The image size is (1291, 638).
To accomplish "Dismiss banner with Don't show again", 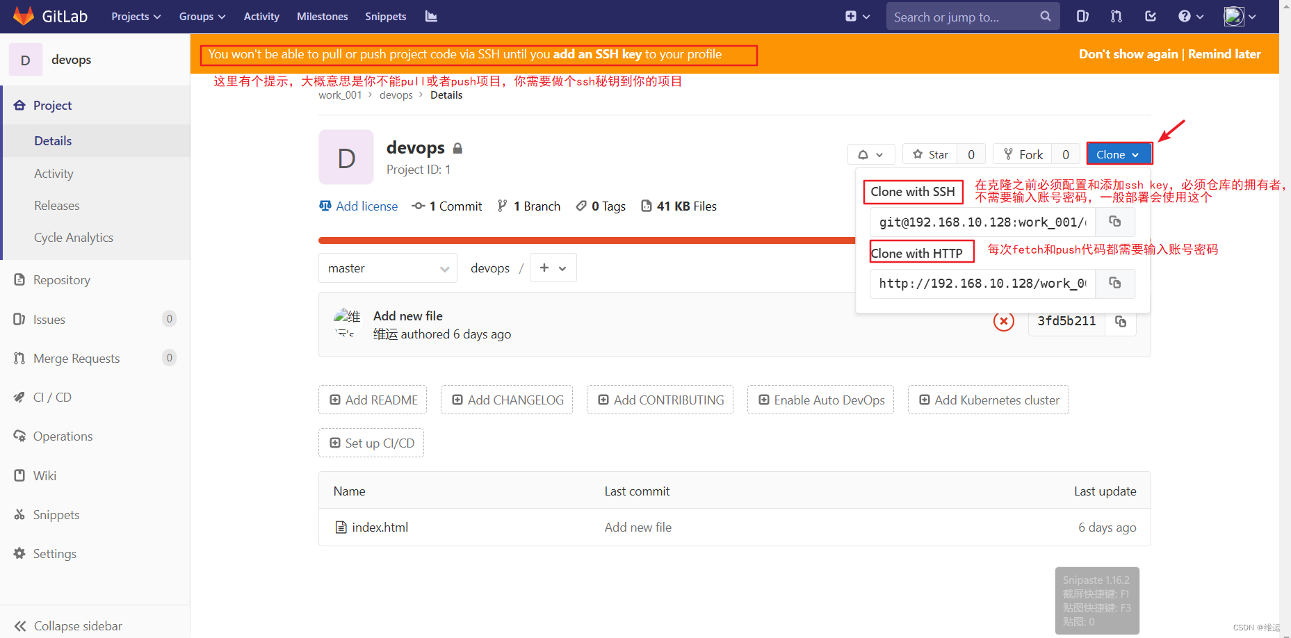I will pyautogui.click(x=1128, y=54).
